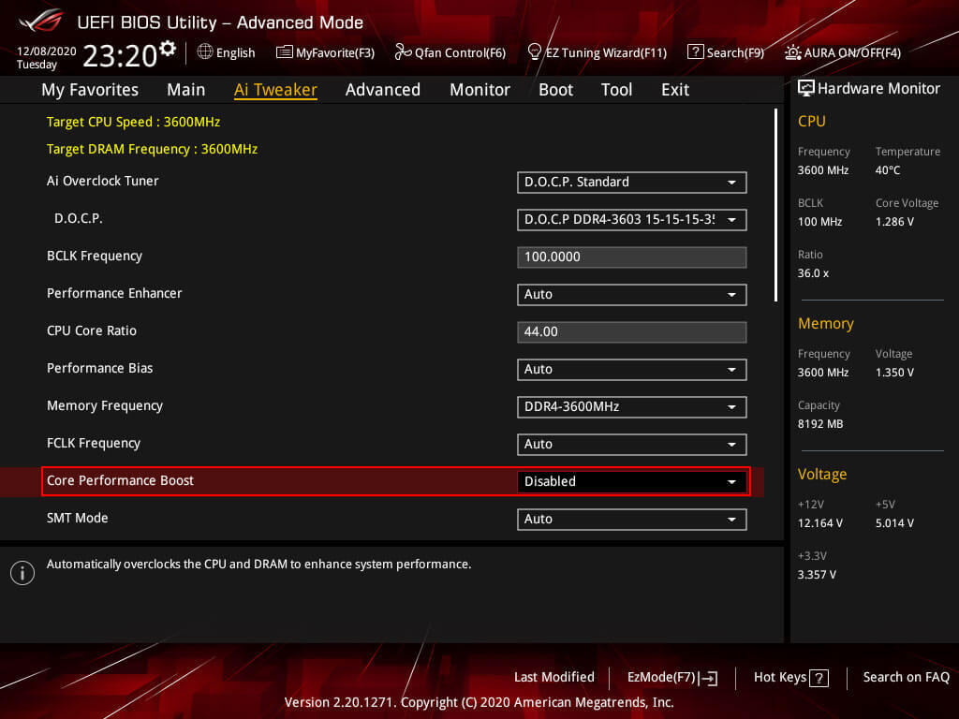The height and width of the screenshot is (719, 959).
Task: Open the Ai Overclock Tuner dropdown
Action: (632, 183)
